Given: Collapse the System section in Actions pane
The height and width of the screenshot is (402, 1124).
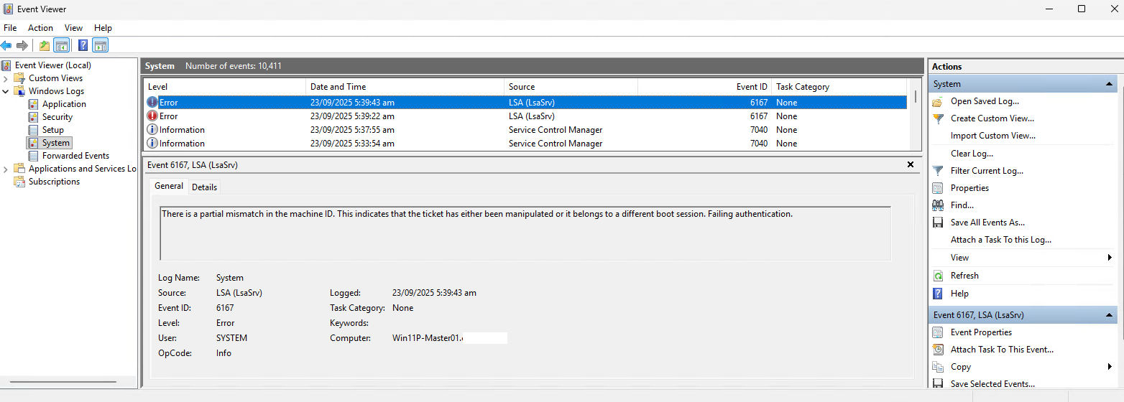Looking at the screenshot, I should [1110, 84].
